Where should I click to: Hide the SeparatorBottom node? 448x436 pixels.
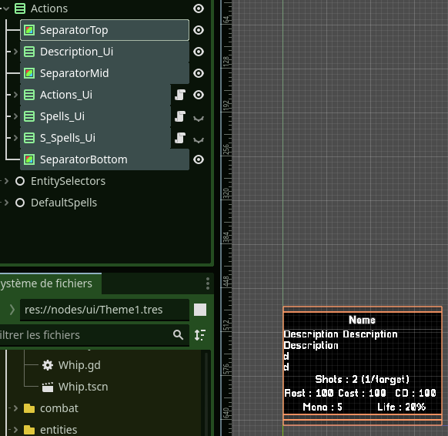tap(199, 159)
